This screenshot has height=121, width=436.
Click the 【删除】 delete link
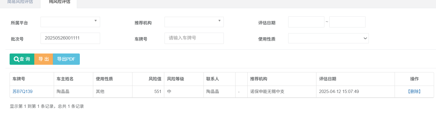(x=414, y=92)
